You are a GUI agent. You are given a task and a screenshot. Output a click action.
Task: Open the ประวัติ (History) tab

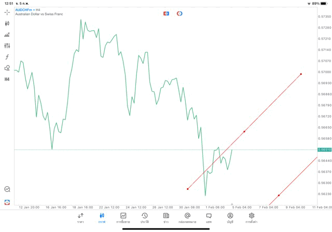144,217
